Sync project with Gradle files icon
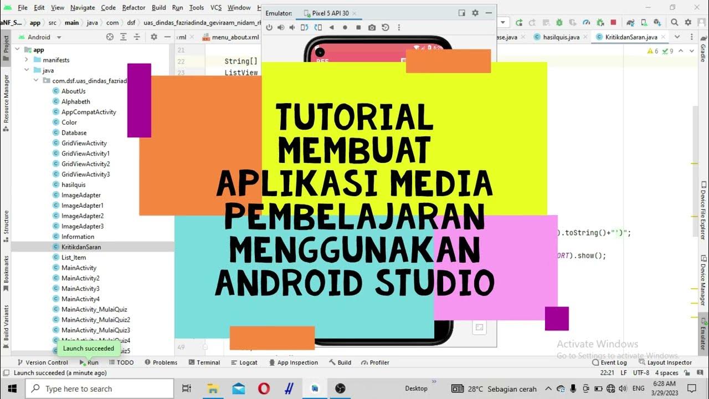The width and height of the screenshot is (709, 399). pyautogui.click(x=630, y=23)
